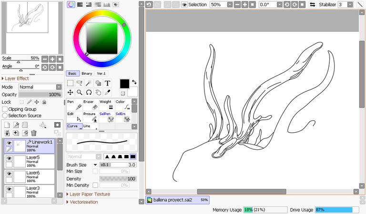Choose the Prssure linework tool
Image resolution: width=366 pixels, height=214 pixels.
click(91, 117)
